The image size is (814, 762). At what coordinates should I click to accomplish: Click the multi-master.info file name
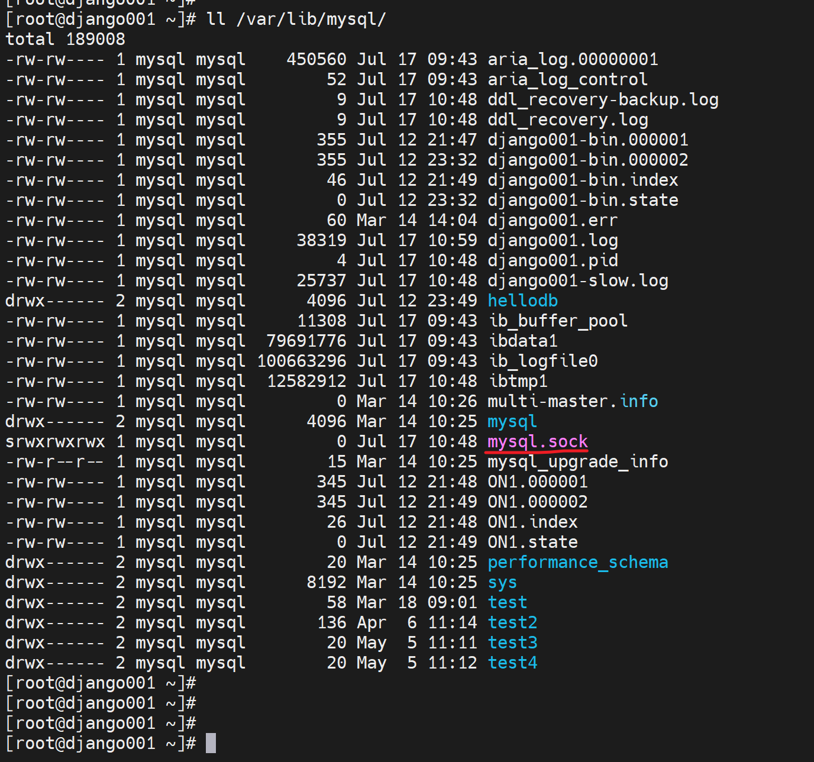pos(573,402)
